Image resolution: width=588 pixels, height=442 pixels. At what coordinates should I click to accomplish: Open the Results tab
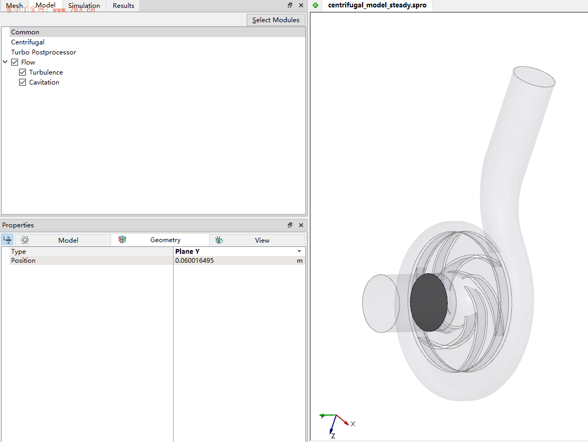click(x=123, y=6)
